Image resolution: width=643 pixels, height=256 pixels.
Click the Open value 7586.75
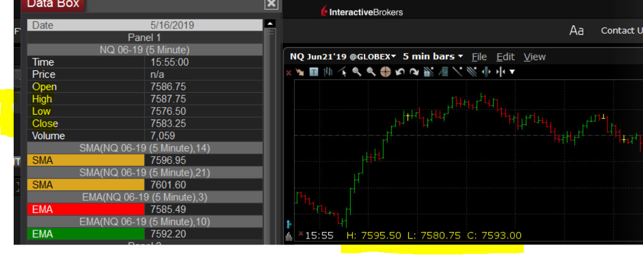point(168,87)
